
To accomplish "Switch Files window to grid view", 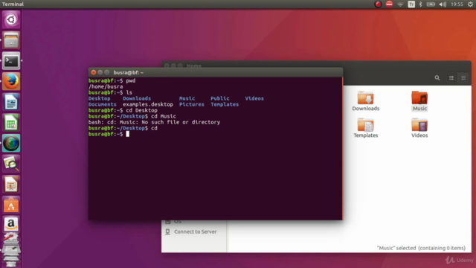I will [463, 78].
